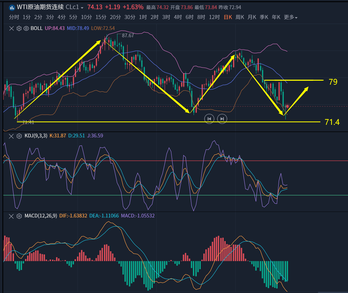The height and width of the screenshot is (293, 348).
Task: Select the 1分 timeframe
Action: coord(27,17)
